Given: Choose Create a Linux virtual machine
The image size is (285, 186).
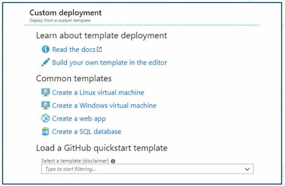Looking at the screenshot, I should click(x=98, y=92).
